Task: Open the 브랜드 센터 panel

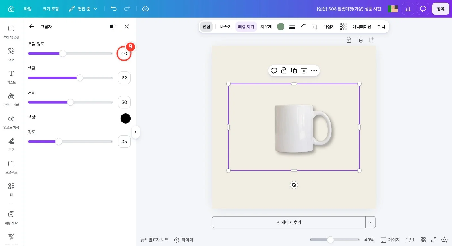Action: point(11,100)
